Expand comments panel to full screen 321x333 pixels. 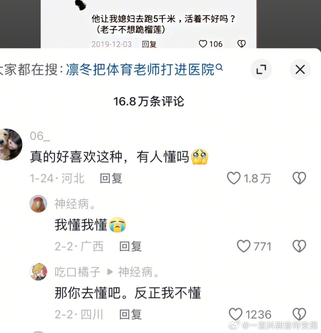tap(261, 69)
